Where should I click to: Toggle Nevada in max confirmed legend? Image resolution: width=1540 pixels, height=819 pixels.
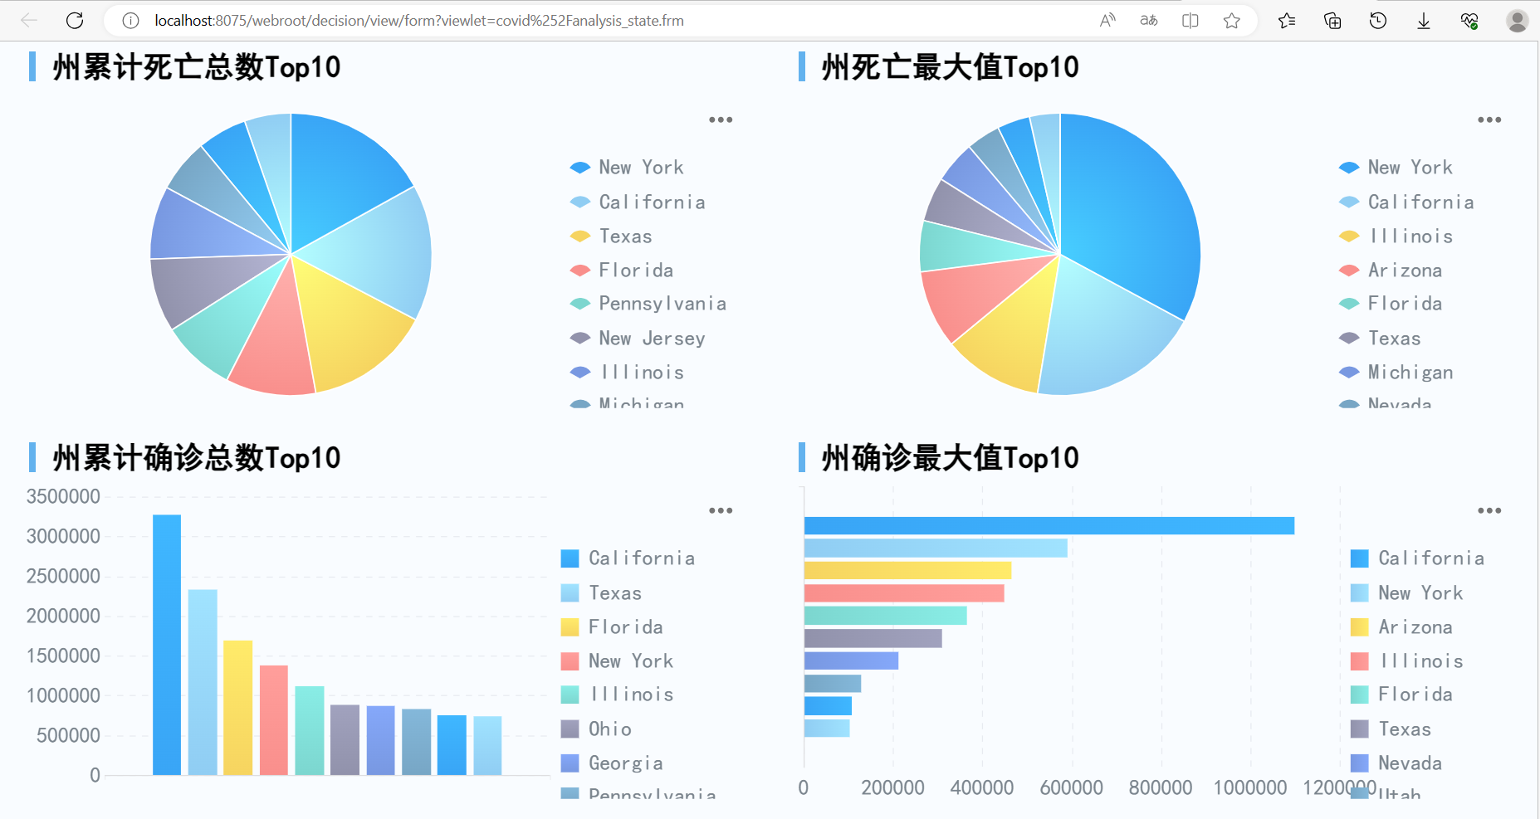1396,763
